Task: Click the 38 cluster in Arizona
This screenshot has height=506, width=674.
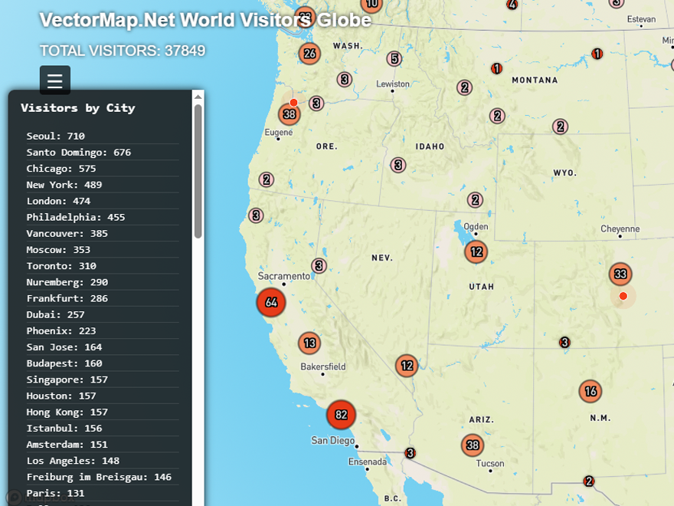Action: pyautogui.click(x=473, y=445)
